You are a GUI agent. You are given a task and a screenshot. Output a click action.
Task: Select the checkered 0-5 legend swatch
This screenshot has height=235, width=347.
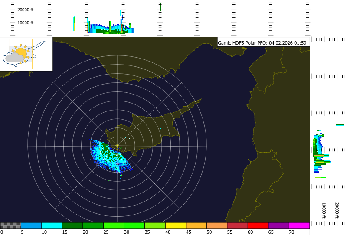pyautogui.click(x=11, y=225)
